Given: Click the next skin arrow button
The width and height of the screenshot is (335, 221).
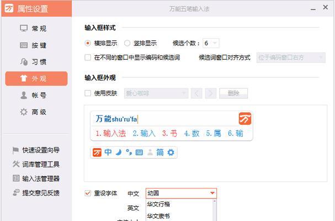Looking at the screenshot, I should pyautogui.click(x=211, y=93).
